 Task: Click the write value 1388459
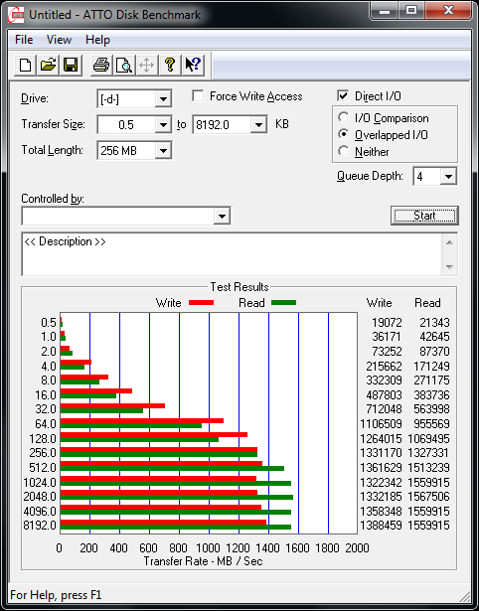381,526
